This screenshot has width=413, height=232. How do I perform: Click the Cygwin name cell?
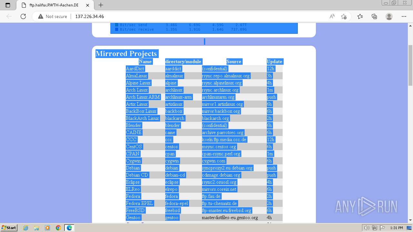pos(134,161)
